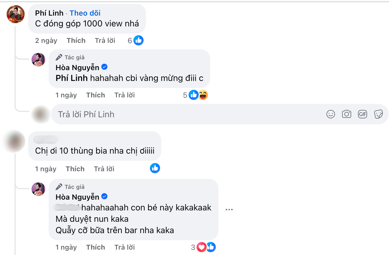The height and width of the screenshot is (255, 389).
Task: Click the blue Like reaction icon on Phí Linh's comment
Action: 138,40
